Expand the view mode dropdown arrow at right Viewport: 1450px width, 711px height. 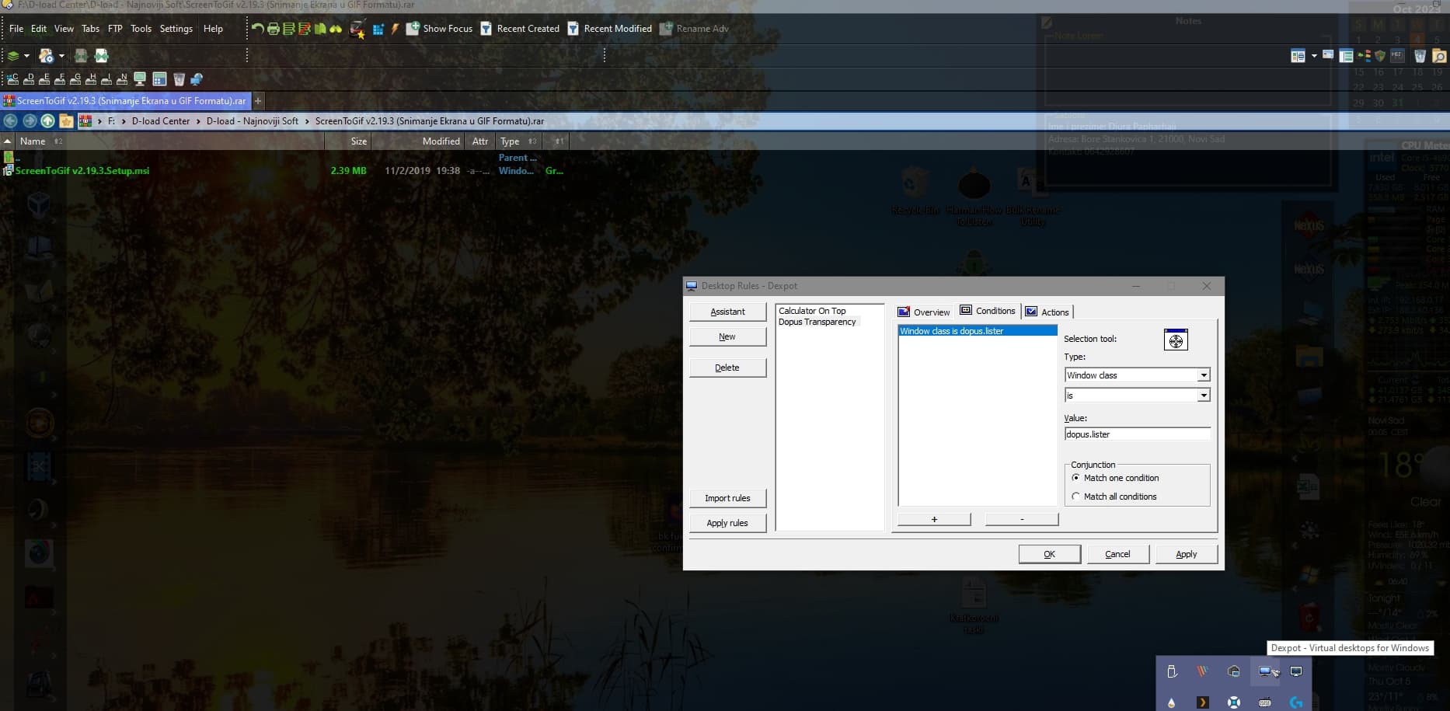[1314, 56]
